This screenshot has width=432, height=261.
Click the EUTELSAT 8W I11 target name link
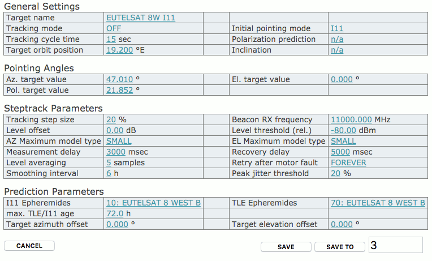pos(140,18)
